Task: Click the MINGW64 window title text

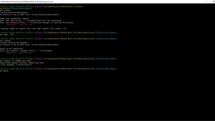Action: (27, 2)
